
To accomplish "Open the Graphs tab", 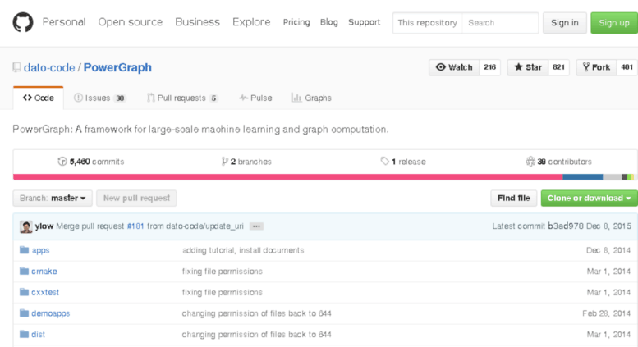I will 312,98.
